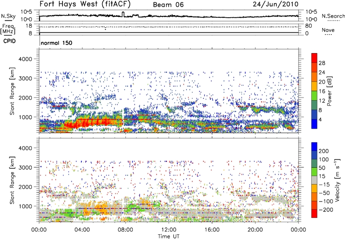The height and width of the screenshot is (239, 345).
Task: Click the "Nave" legend label
Action: 328,30
